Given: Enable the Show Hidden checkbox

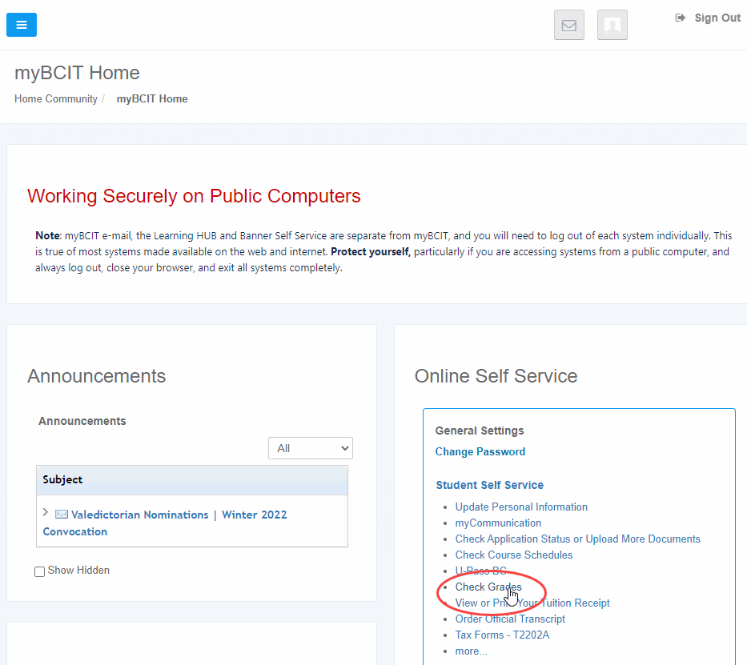Looking at the screenshot, I should (x=39, y=571).
